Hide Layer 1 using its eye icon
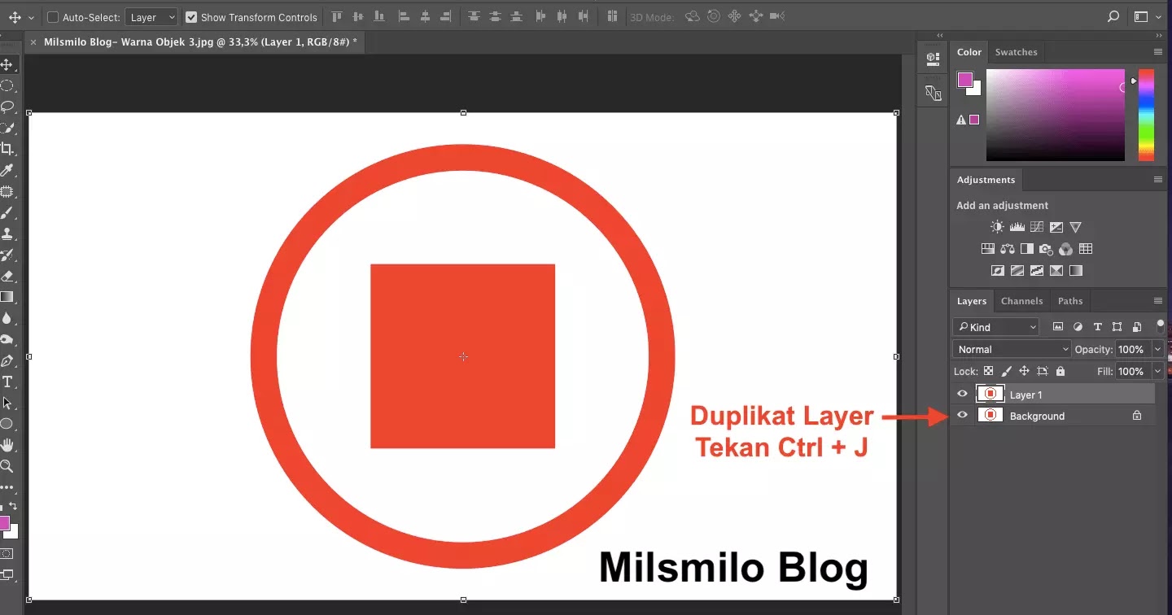This screenshot has height=615, width=1172. click(963, 395)
